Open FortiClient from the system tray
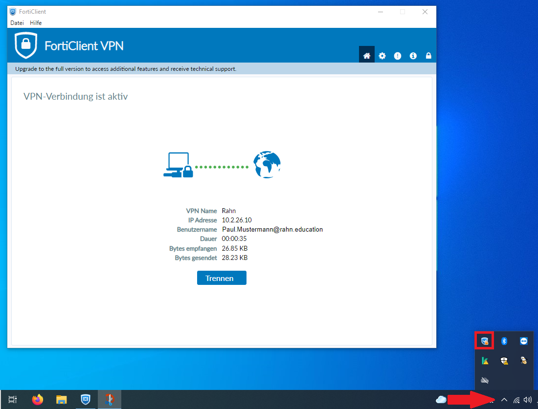Viewport: 538px width, 409px height. click(x=484, y=341)
